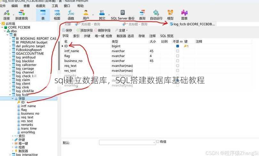Open the 视图 view toolbar icon
259x156 pixels.
(57, 15)
